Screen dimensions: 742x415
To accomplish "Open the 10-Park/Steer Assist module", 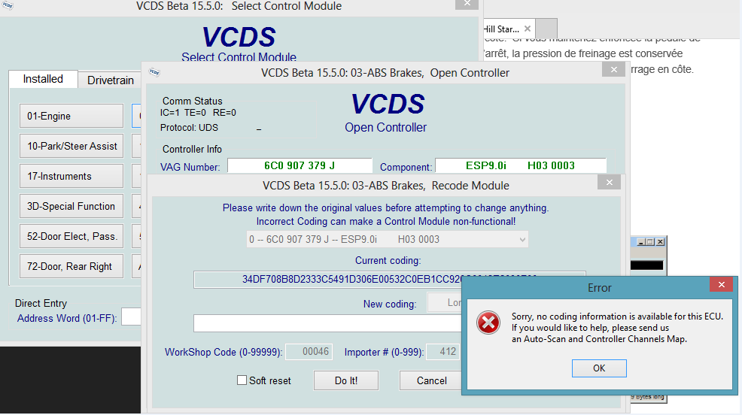I will [71, 146].
